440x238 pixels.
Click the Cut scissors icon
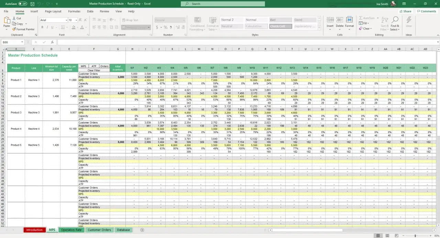[14, 18]
